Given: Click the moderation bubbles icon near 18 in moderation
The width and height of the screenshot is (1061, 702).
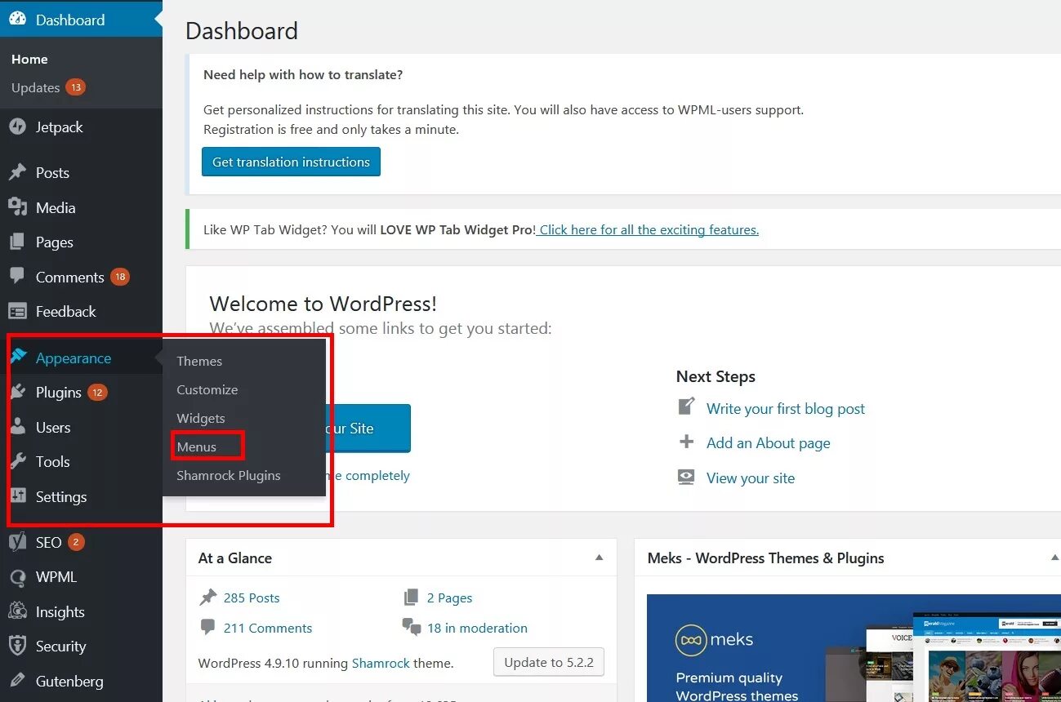Looking at the screenshot, I should 412,627.
